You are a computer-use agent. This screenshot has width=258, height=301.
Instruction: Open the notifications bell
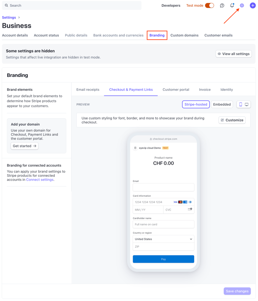point(232,5)
